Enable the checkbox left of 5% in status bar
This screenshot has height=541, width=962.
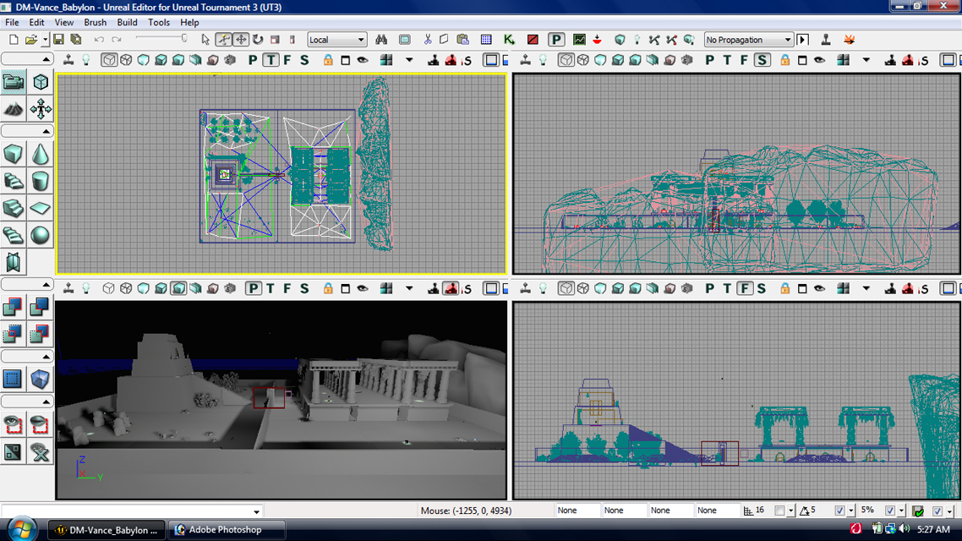(x=839, y=511)
